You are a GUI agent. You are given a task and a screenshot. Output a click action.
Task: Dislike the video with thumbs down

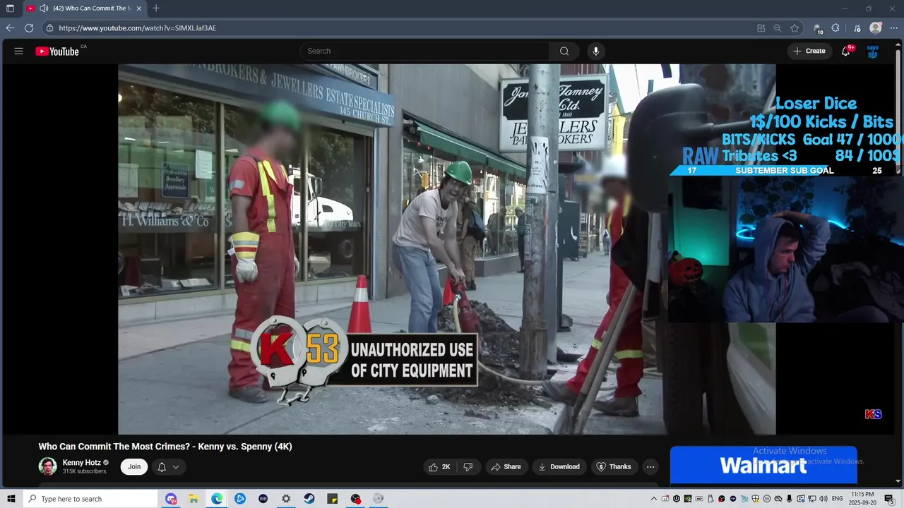pos(468,466)
